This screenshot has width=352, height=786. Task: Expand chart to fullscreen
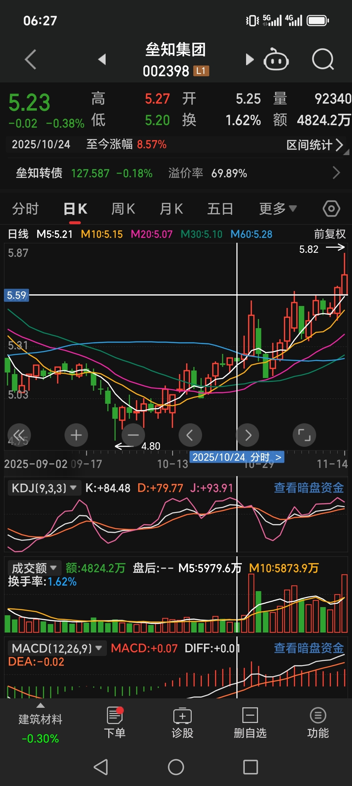click(x=304, y=435)
